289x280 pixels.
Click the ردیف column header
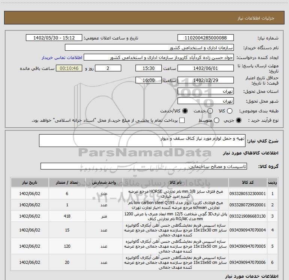[272, 182]
